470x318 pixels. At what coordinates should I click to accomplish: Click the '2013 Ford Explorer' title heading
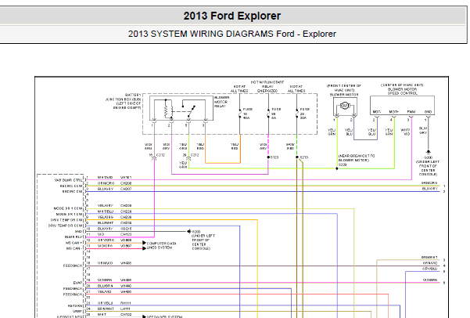(x=232, y=16)
